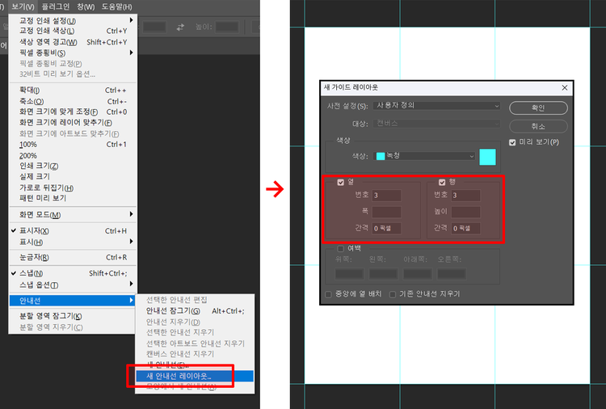Image resolution: width=606 pixels, height=409 pixels.
Task: Click the 행 간격 gutter field
Action: pos(465,228)
